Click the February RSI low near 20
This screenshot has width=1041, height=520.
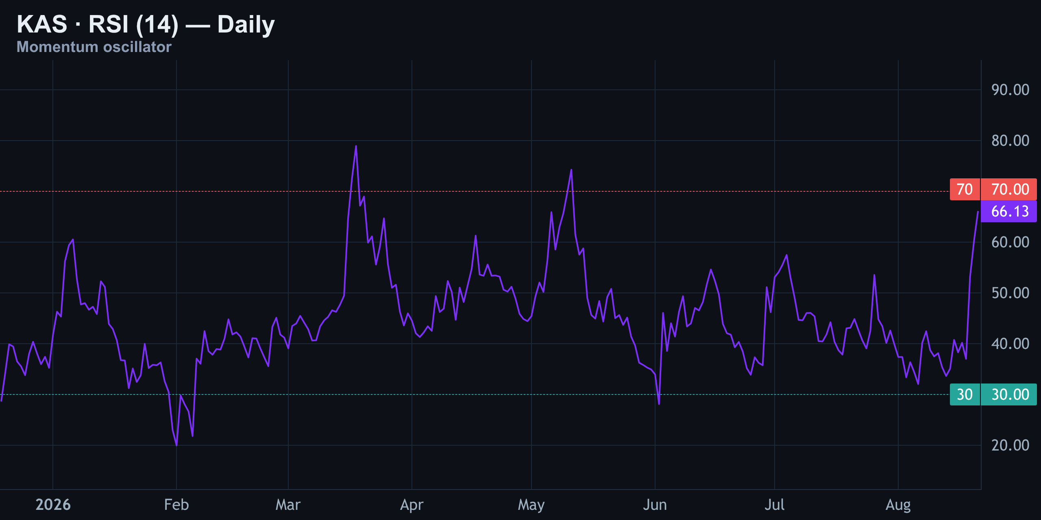pyautogui.click(x=176, y=445)
